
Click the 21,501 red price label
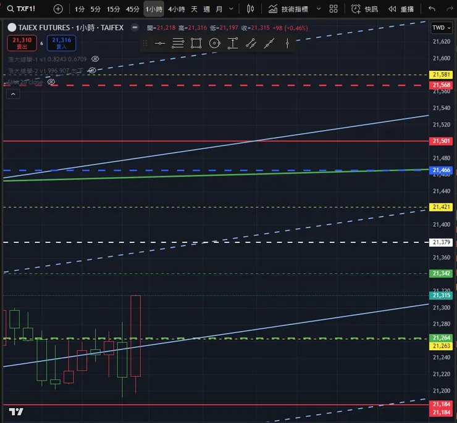click(x=441, y=141)
